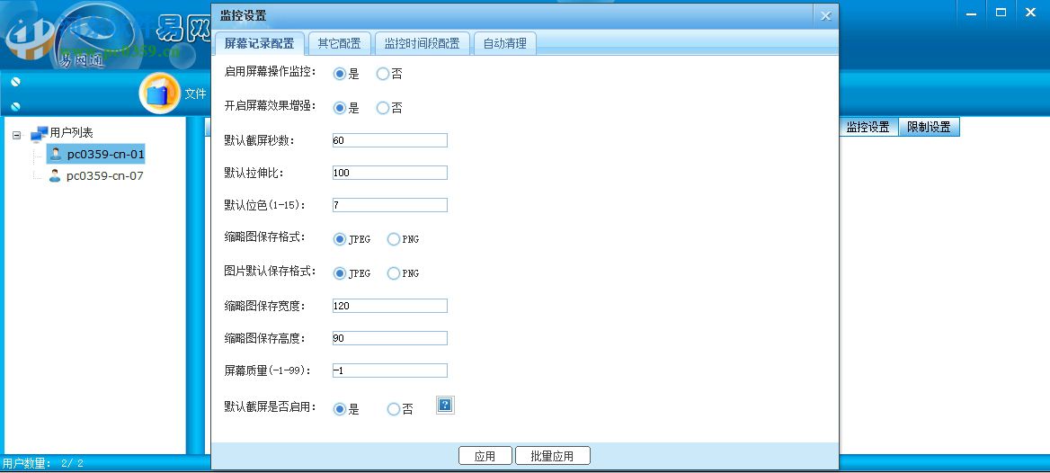Focus the 缩略图保存高度 input field
Screen dimensions: 1050x473
[390, 338]
